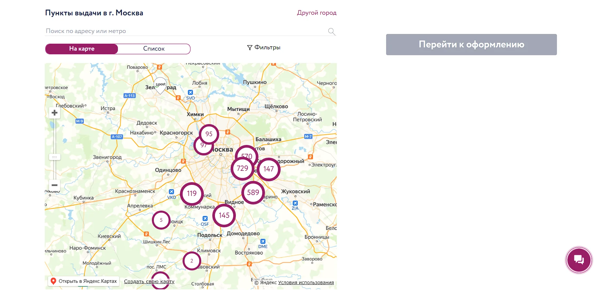Viewport: 603px width, 290px height.
Task: Switch to the «Список» view
Action: 154,49
